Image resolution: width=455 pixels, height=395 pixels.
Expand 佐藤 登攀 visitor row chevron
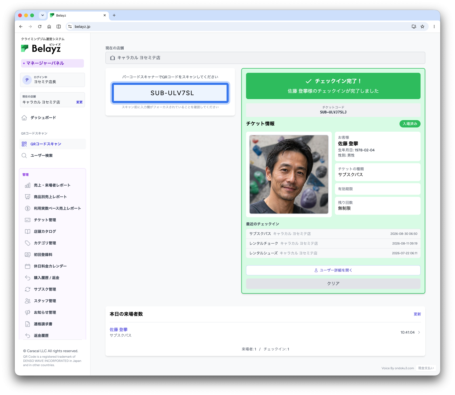pyautogui.click(x=419, y=332)
